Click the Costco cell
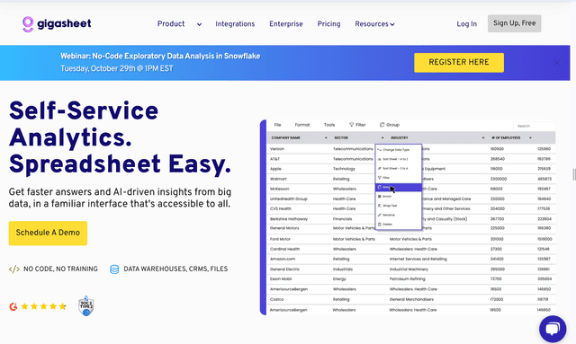Viewport: 576px width, 344px height. click(276, 300)
